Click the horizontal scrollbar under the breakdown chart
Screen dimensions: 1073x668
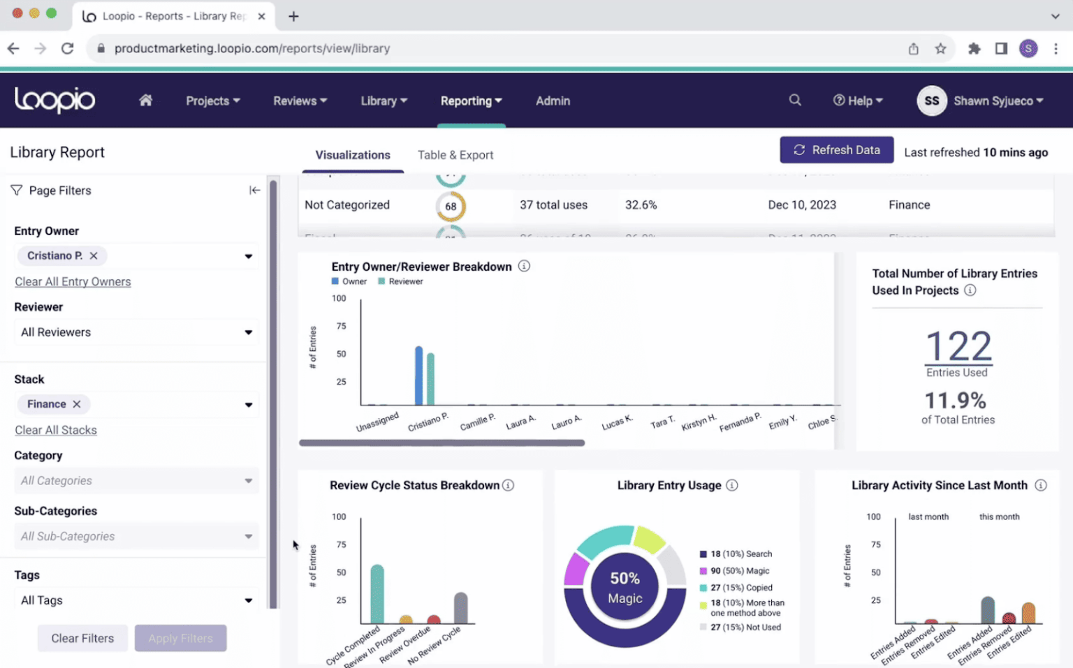[x=441, y=443]
